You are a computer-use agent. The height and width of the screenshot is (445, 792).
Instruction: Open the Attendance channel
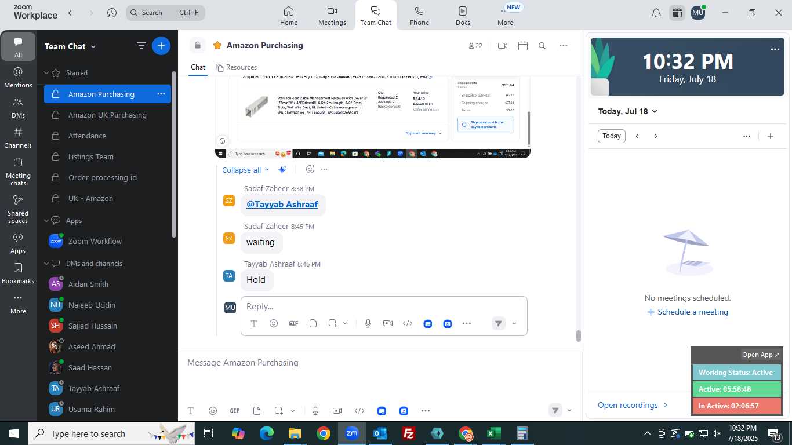tap(107, 136)
